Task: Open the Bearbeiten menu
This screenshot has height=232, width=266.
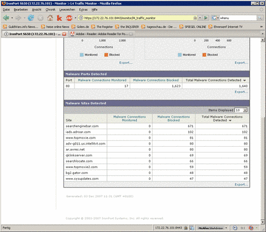Action: tap(21, 10)
